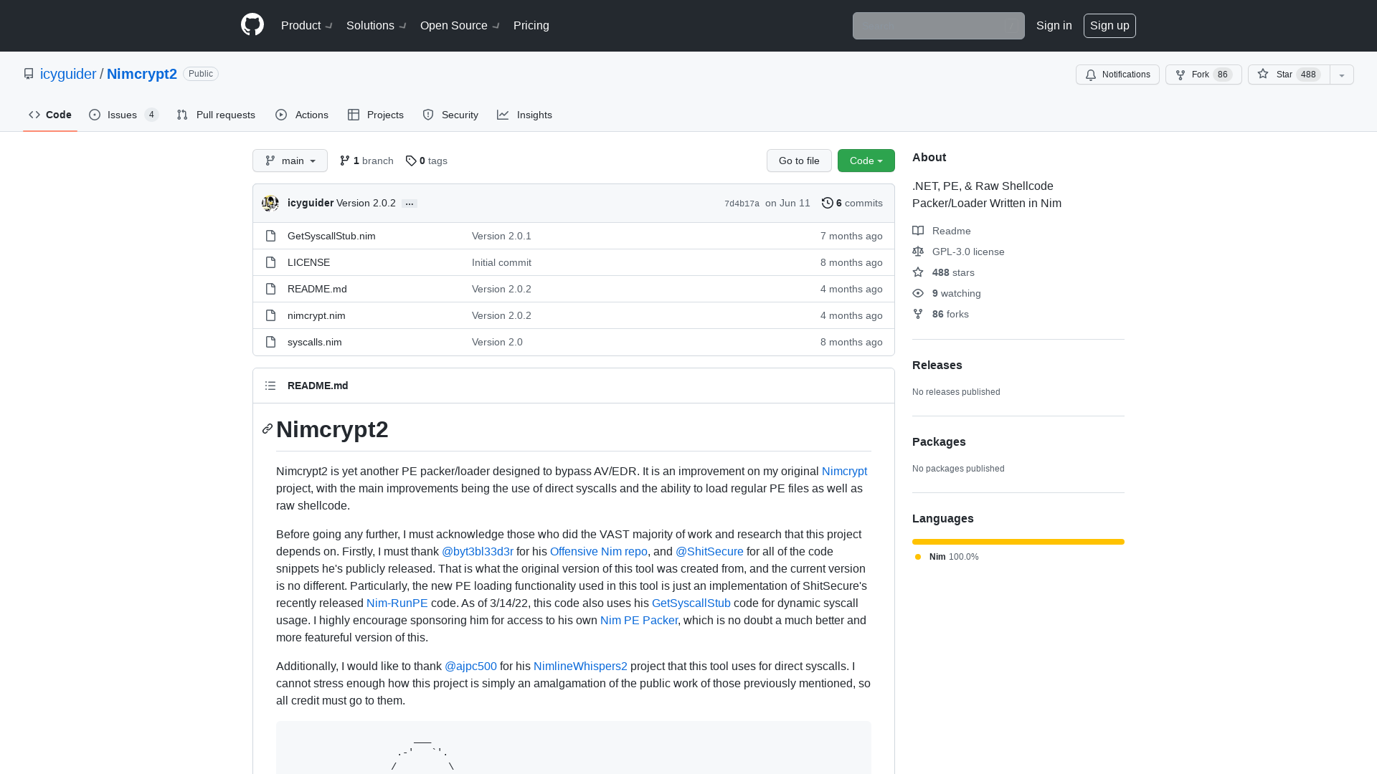This screenshot has height=774, width=1377.
Task: Fork the repository
Action: coord(1203,75)
